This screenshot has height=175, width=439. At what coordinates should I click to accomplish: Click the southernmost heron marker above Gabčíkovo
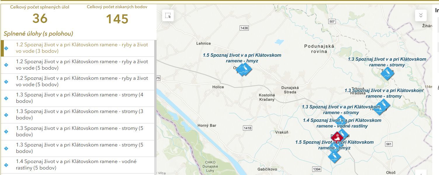click(x=334, y=156)
